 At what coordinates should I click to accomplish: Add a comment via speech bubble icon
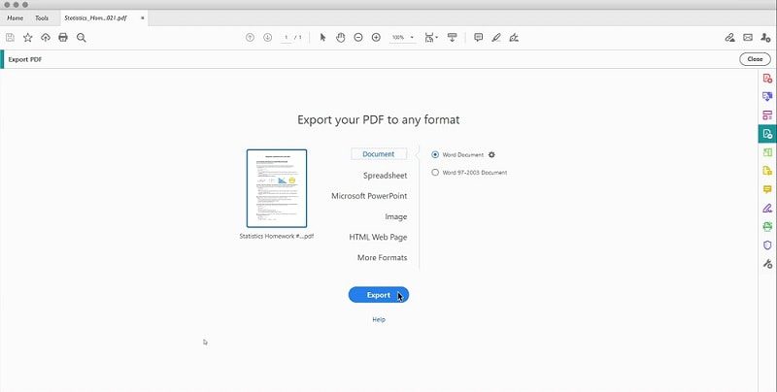coord(478,38)
